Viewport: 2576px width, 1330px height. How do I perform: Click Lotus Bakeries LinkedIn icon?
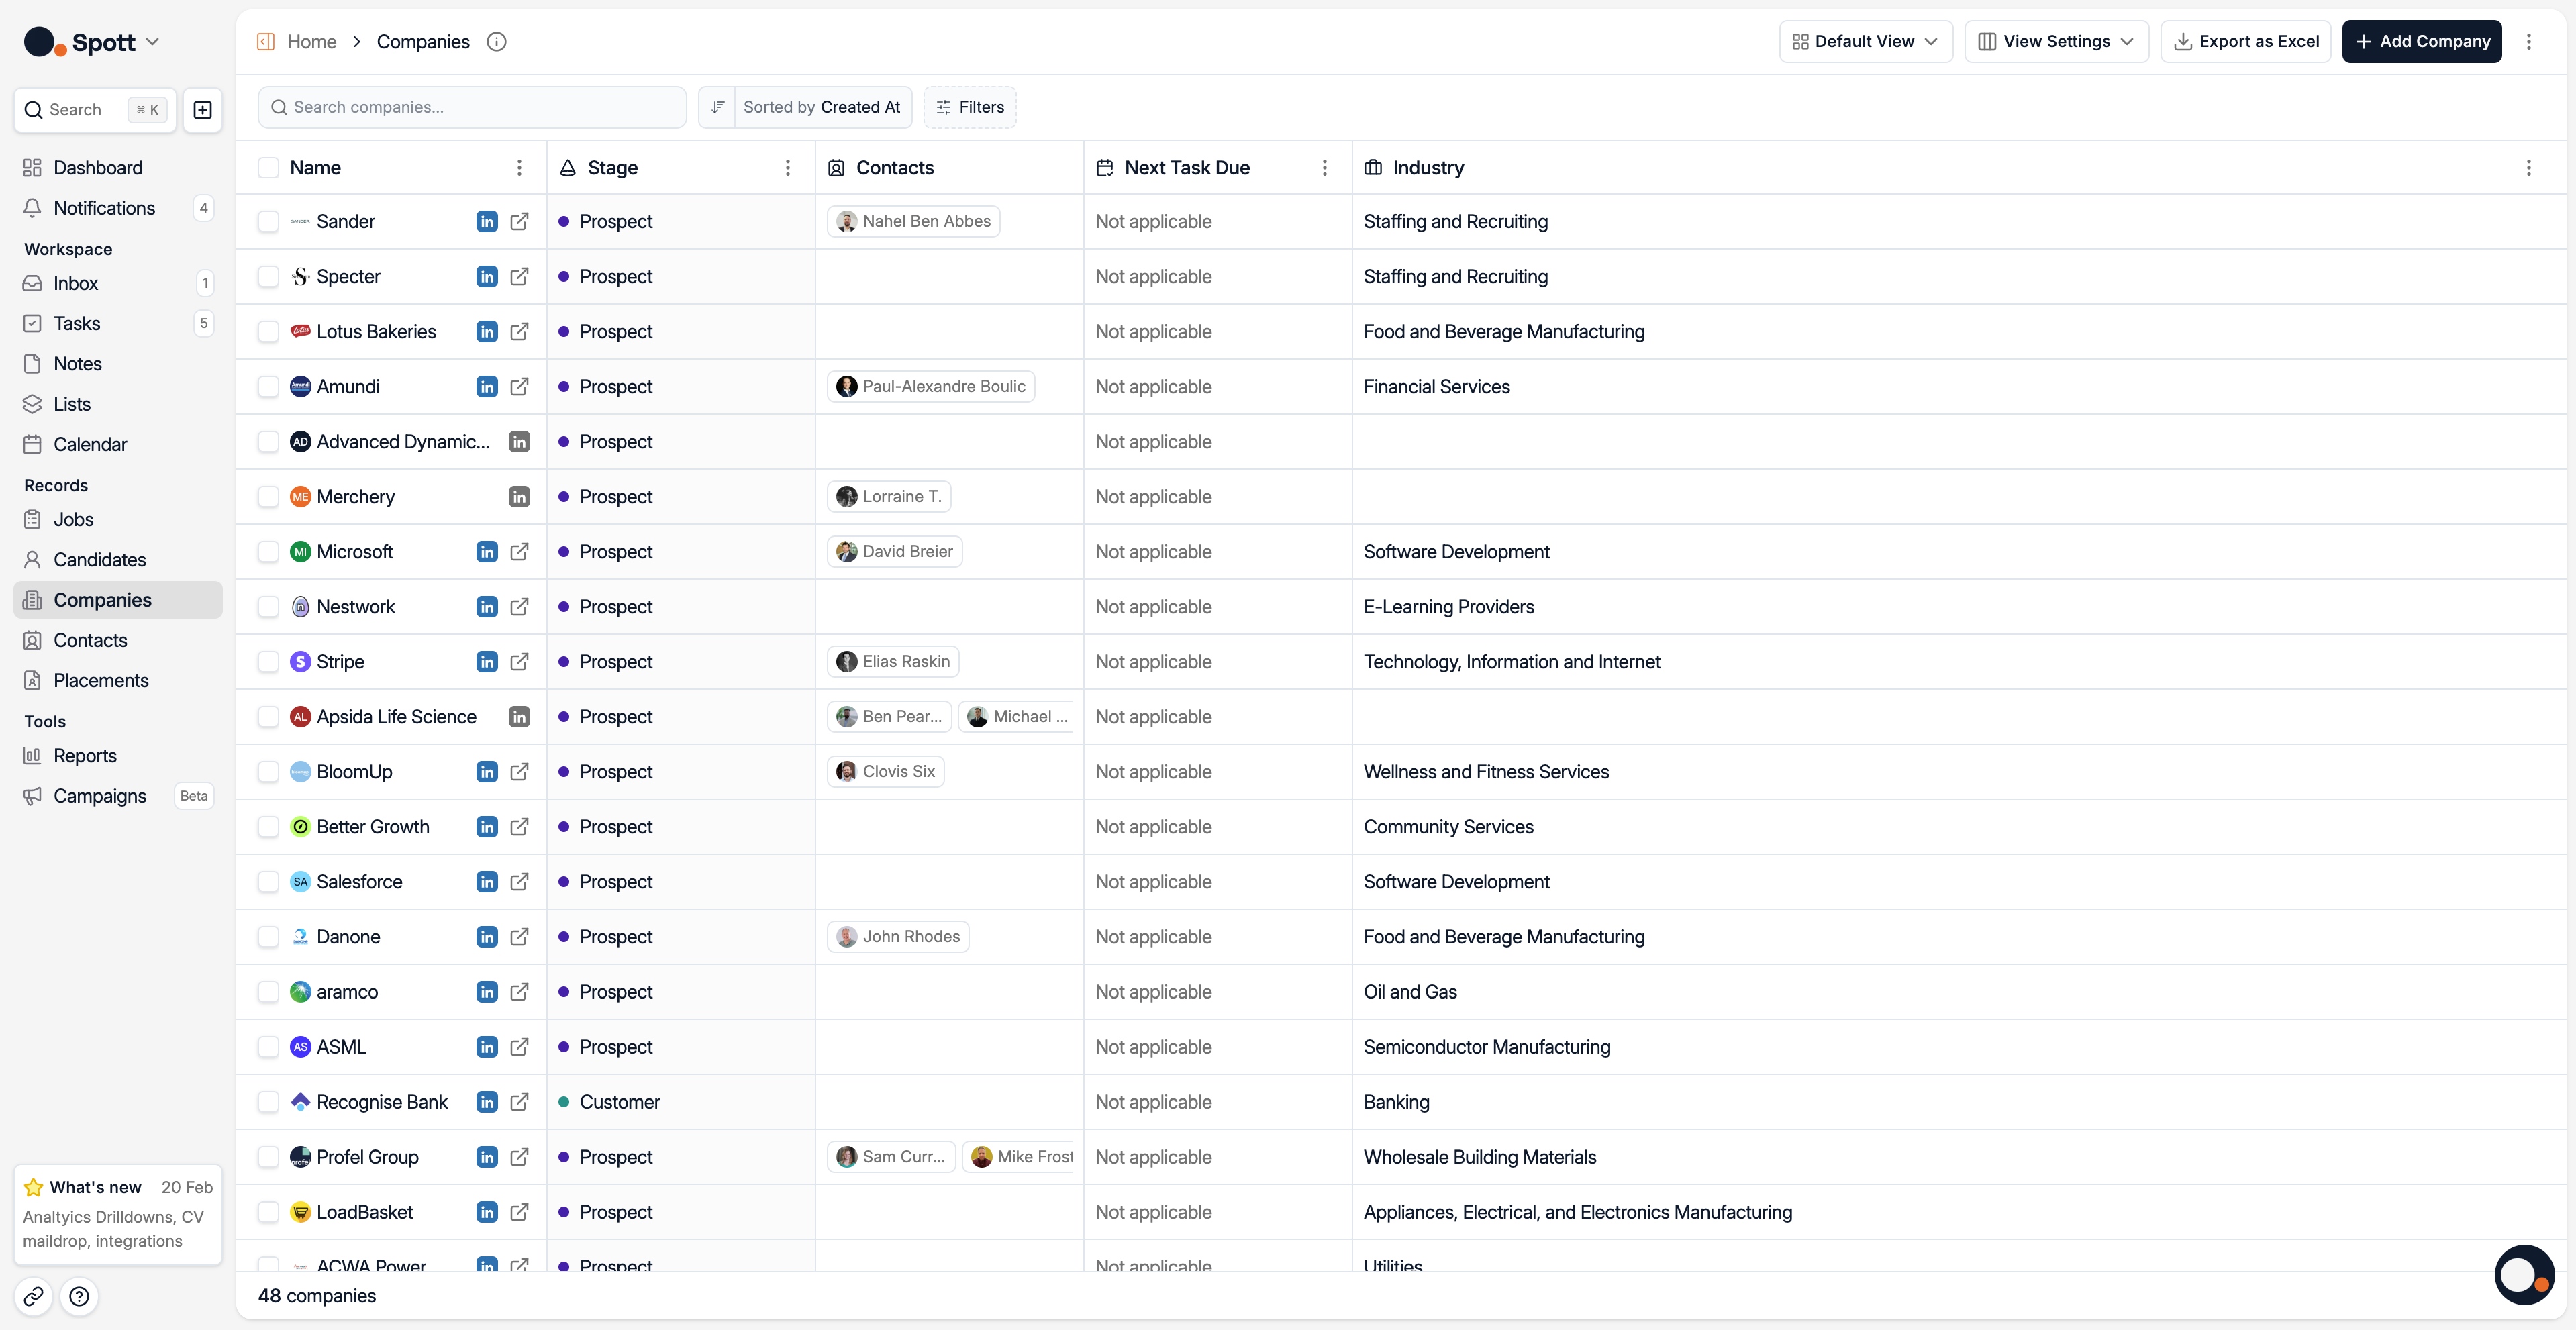487,332
